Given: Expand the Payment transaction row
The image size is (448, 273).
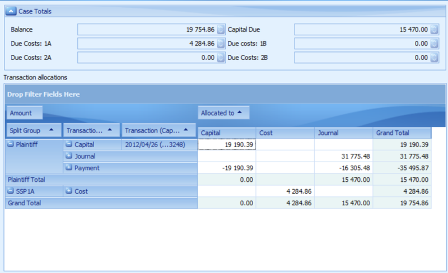Looking at the screenshot, I should (x=69, y=168).
